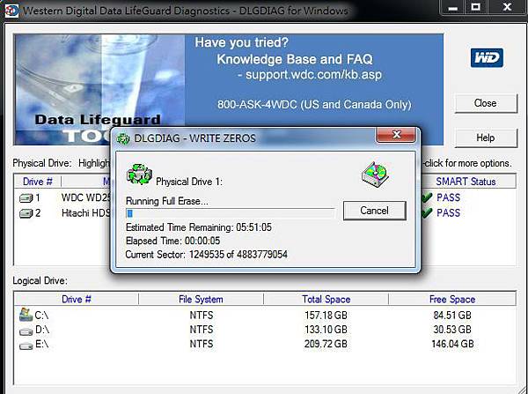The height and width of the screenshot is (394, 528).
Task: Click the 133.10 GB total space value
Action: click(326, 330)
